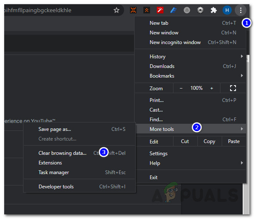Open the Extensions puzzle piece menu

[214, 10]
